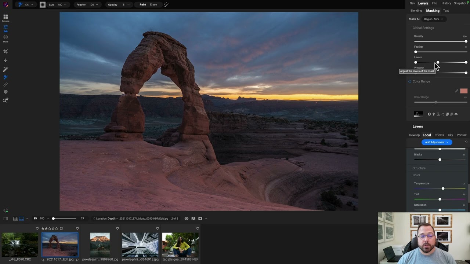
Task: Open the Sky layer tab
Action: tap(451, 135)
